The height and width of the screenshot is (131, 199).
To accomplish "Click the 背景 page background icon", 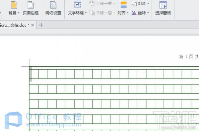I will 14,5.
